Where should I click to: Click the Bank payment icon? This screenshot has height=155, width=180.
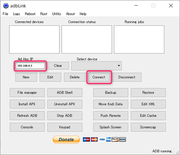pyautogui.click(x=122, y=139)
